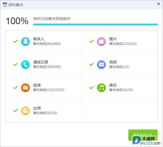Click the text 备份完成(223/223)
This screenshot has width=163, height=147.
click(x=123, y=44)
